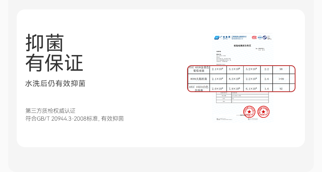
Task: Click the cell "ATCC 10231白色念珠菌"
Action: [x=199, y=88]
